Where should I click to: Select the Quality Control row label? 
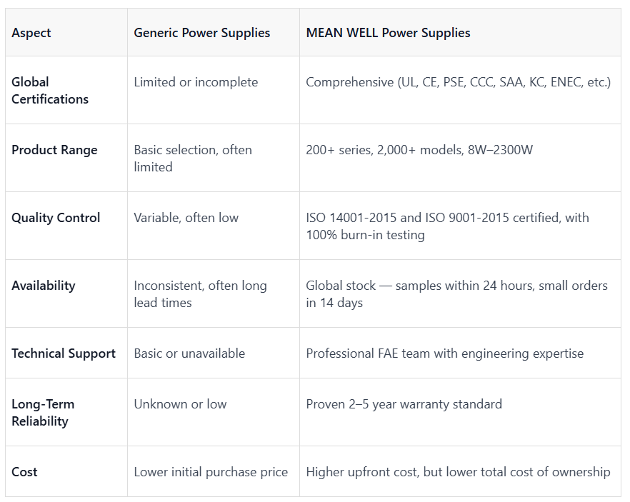56,218
